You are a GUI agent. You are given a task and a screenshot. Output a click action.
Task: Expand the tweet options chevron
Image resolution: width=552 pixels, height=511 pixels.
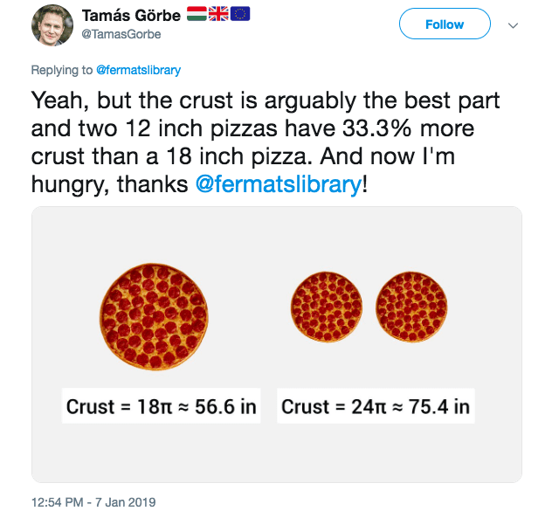(x=514, y=25)
